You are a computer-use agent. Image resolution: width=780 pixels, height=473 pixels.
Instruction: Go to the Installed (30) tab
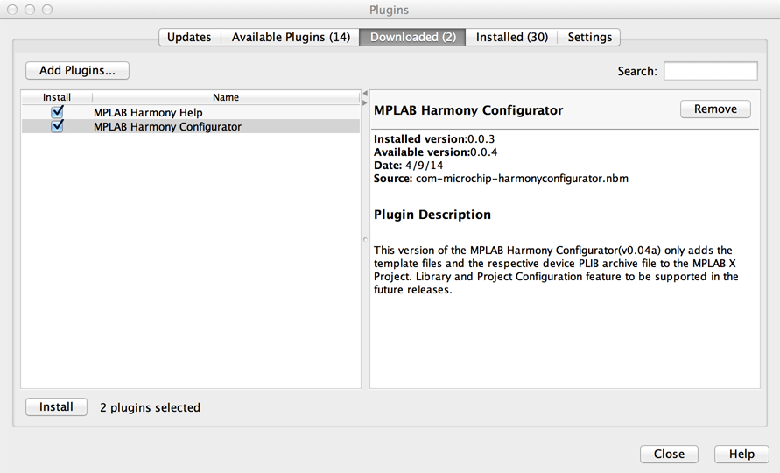pos(511,37)
